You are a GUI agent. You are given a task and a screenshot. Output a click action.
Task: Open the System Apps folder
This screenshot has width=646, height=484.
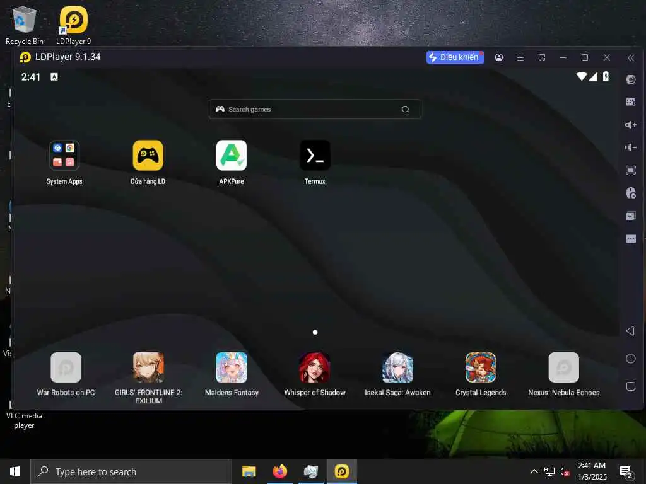tap(64, 156)
